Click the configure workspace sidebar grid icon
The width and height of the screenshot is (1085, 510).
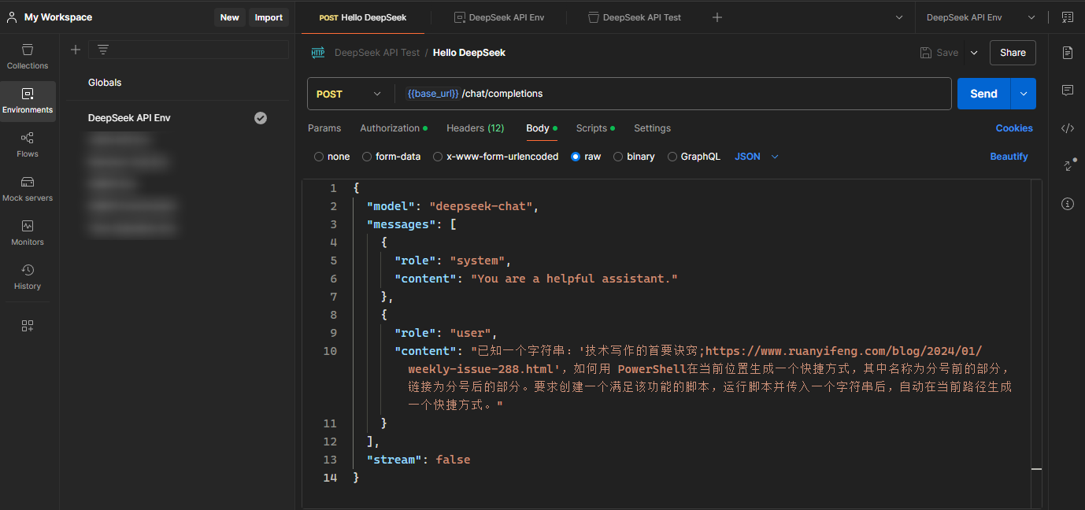coord(28,326)
